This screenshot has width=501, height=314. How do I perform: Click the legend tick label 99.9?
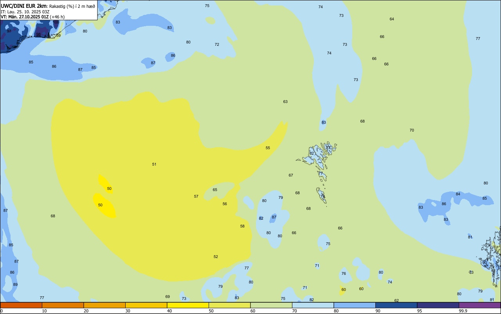click(x=463, y=311)
